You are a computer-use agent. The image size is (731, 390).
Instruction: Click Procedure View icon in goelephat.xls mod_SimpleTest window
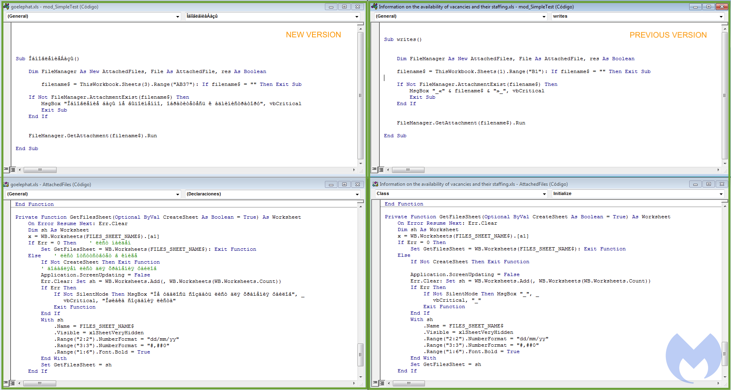6,170
